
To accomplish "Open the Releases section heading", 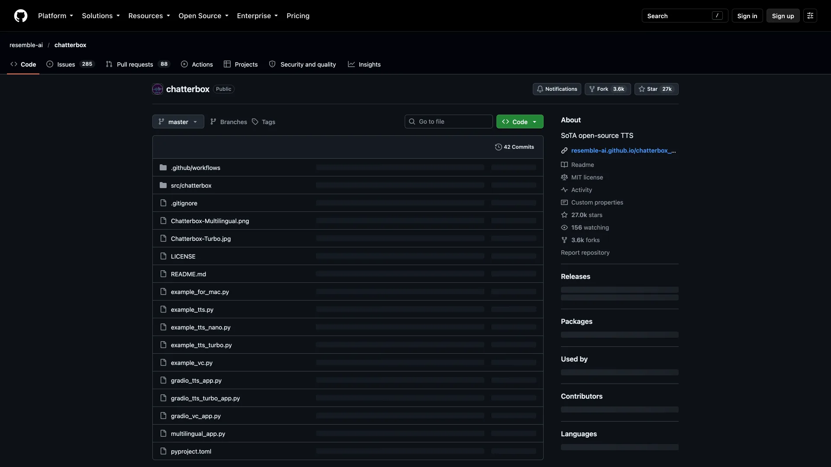I will (576, 277).
